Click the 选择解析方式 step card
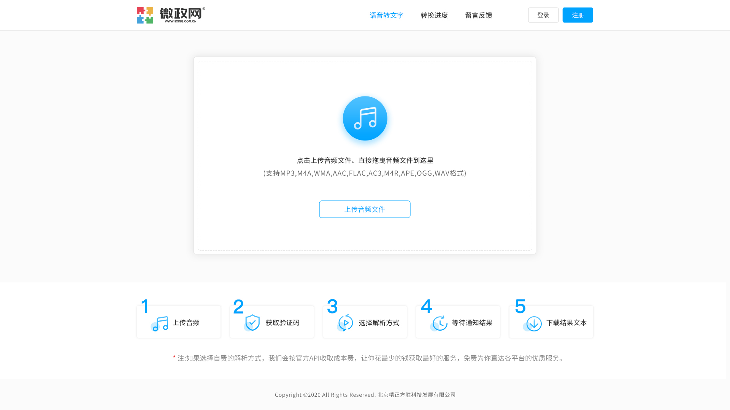Screen dimensions: 730x410 click(x=365, y=322)
